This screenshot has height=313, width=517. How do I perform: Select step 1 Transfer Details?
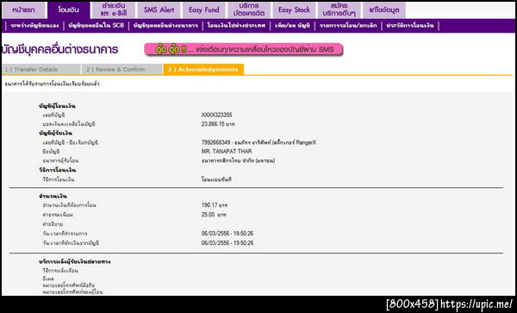(x=40, y=70)
